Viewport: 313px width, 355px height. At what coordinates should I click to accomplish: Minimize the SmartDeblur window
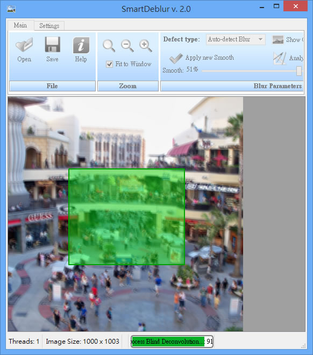pyautogui.click(x=262, y=7)
